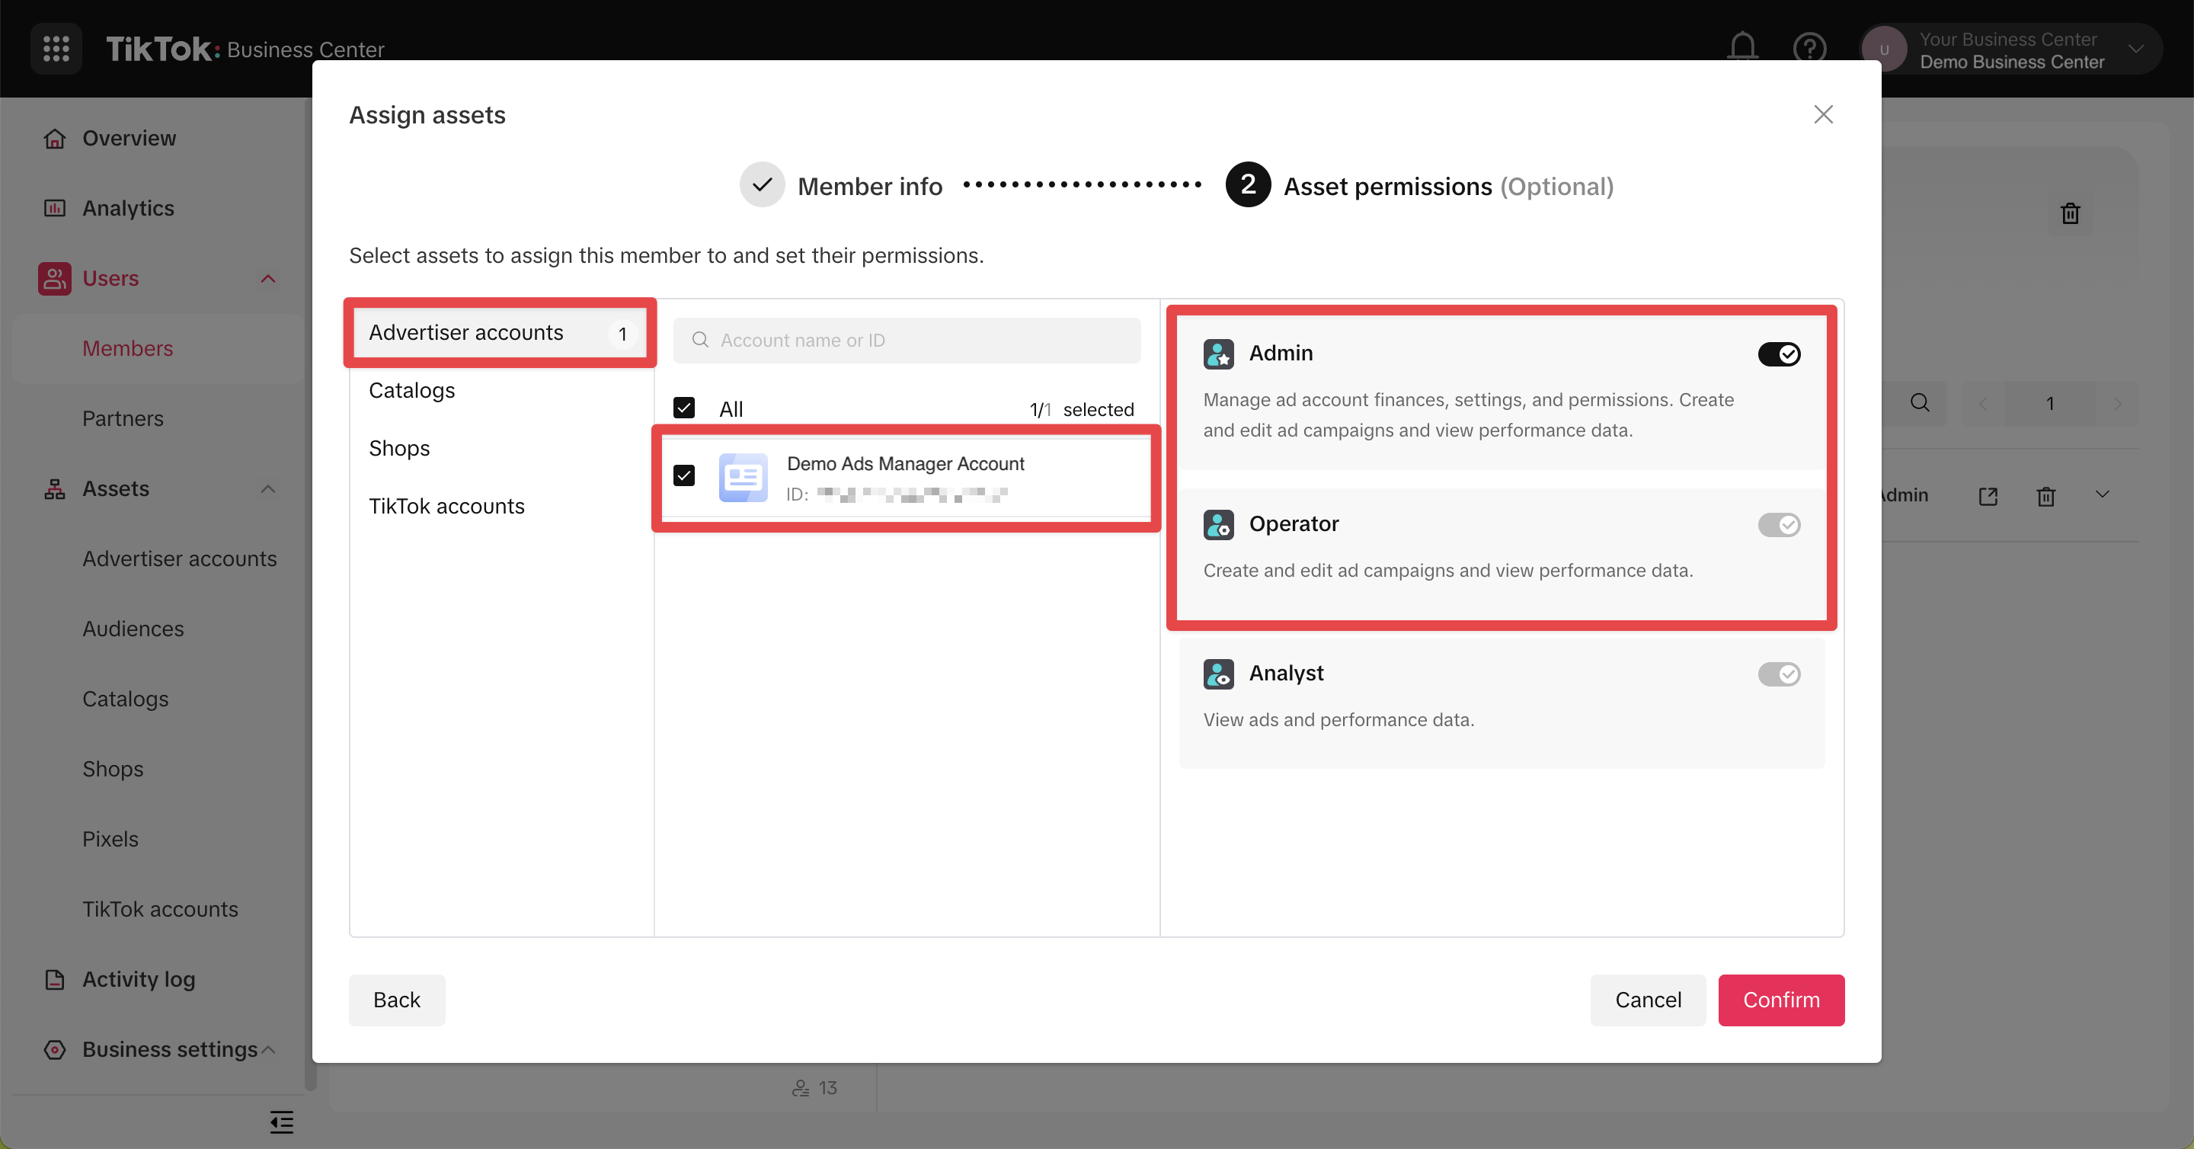Collapse the Users sidebar section
The width and height of the screenshot is (2194, 1149).
click(267, 279)
